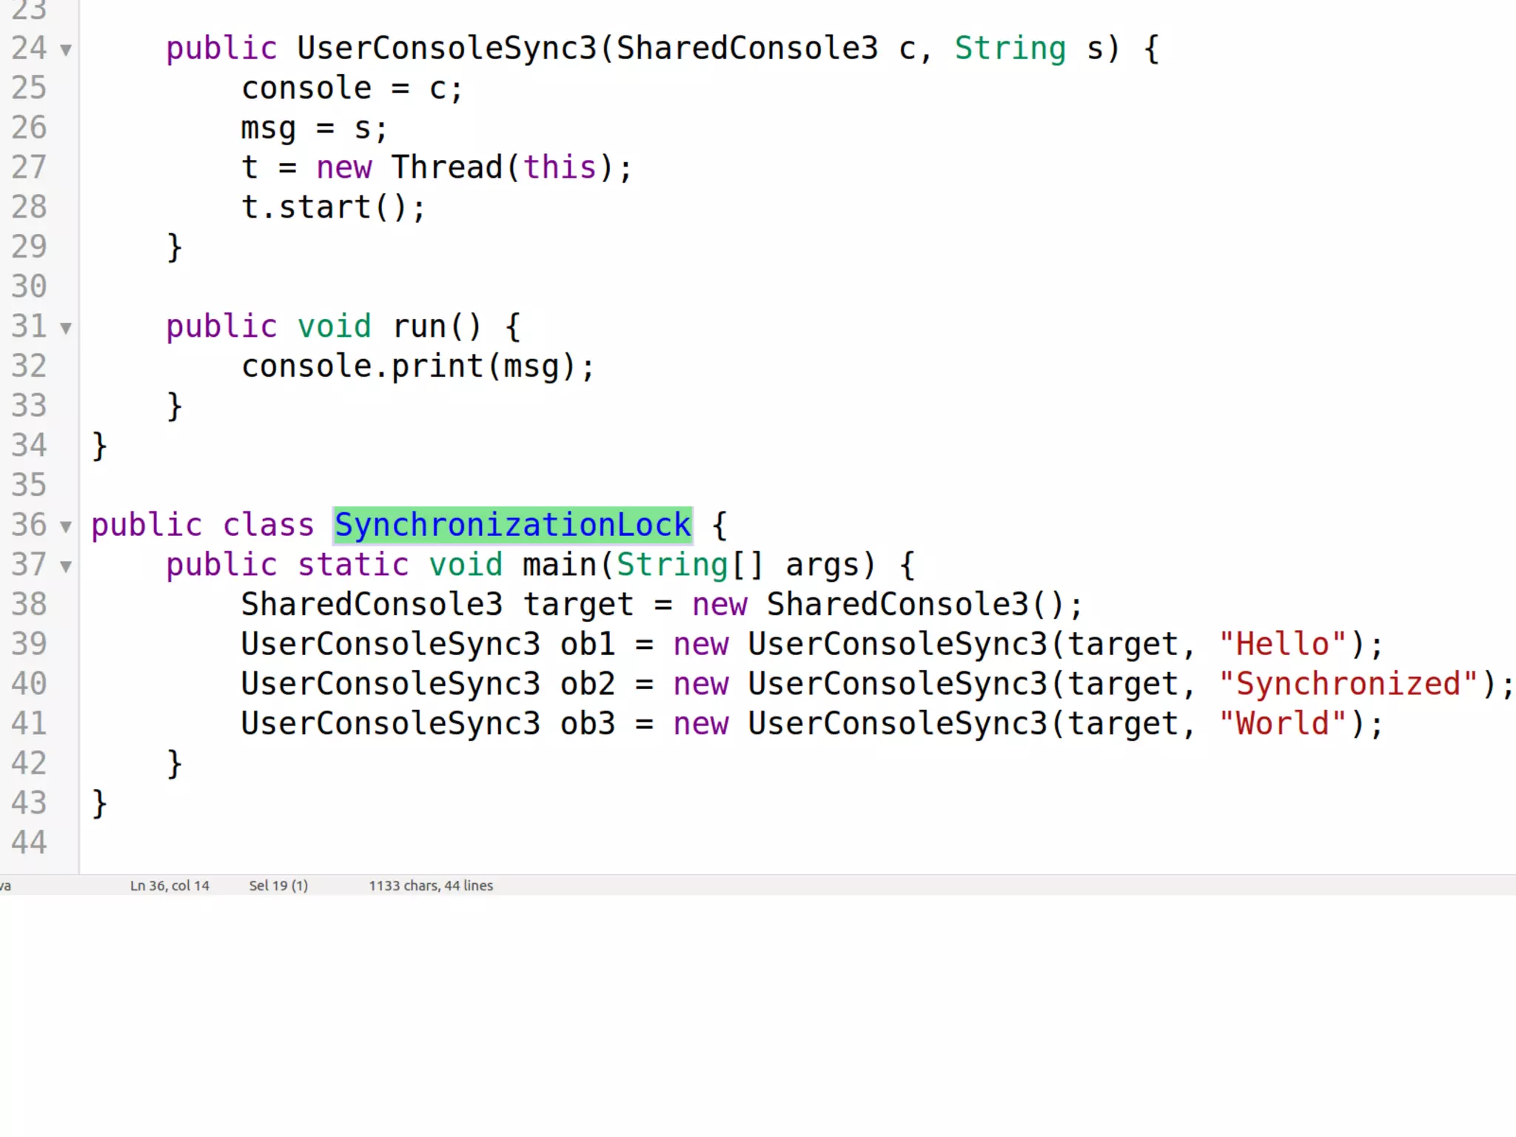The width and height of the screenshot is (1516, 1137).
Task: Place cursor on the "Hello" string literal
Action: [x=1282, y=644]
